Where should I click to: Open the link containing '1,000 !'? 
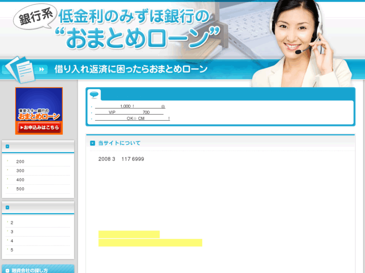130,106
